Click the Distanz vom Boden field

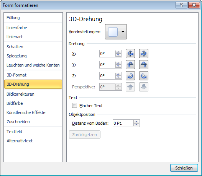[123, 123]
